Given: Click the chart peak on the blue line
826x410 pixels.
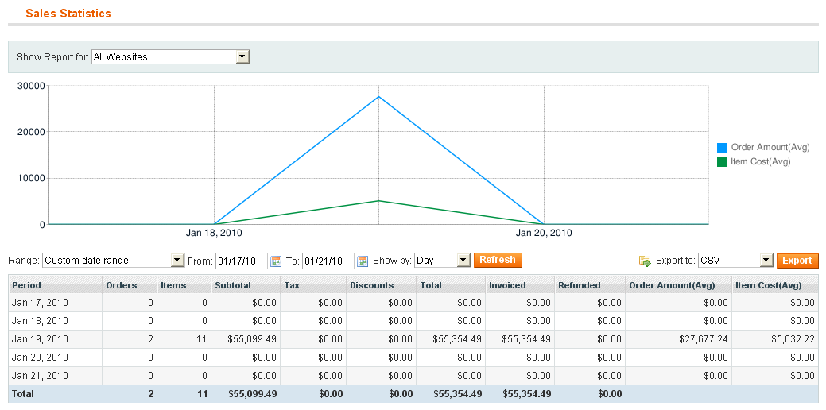Looking at the screenshot, I should (x=378, y=96).
